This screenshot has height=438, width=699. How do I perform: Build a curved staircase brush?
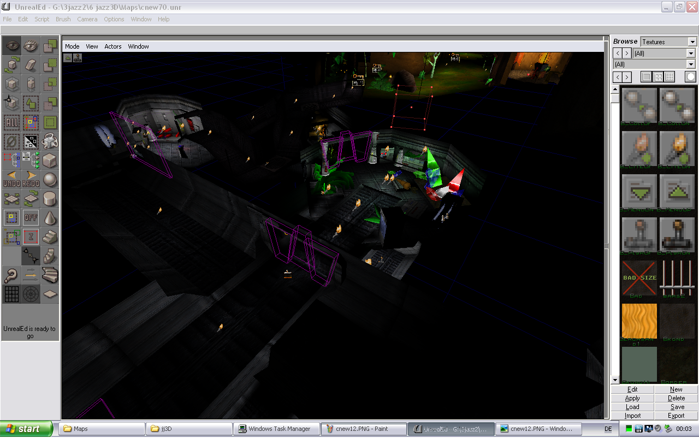point(50,275)
